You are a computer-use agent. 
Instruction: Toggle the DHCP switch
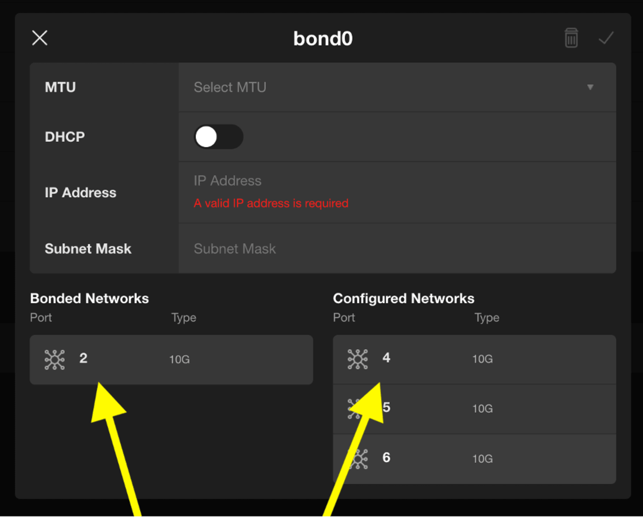coord(218,136)
